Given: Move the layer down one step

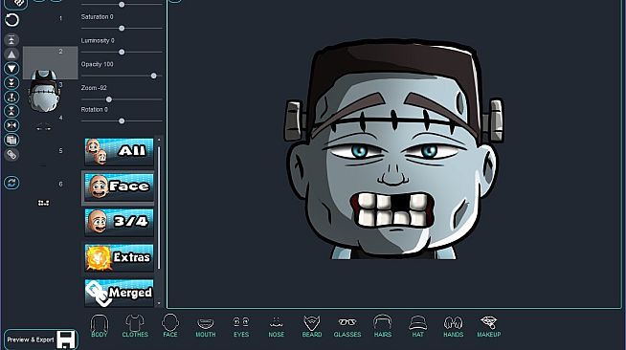Looking at the screenshot, I should [11, 69].
